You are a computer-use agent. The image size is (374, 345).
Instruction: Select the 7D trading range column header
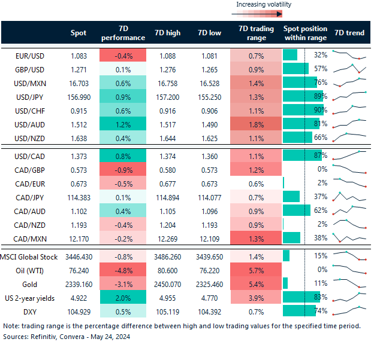(256, 33)
